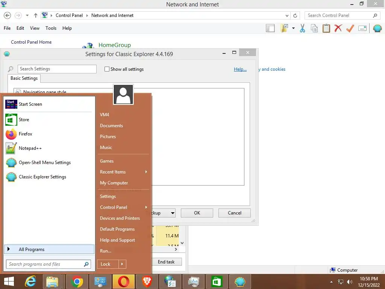End task in Task Manager window
This screenshot has width=385, height=289.
coord(166,262)
